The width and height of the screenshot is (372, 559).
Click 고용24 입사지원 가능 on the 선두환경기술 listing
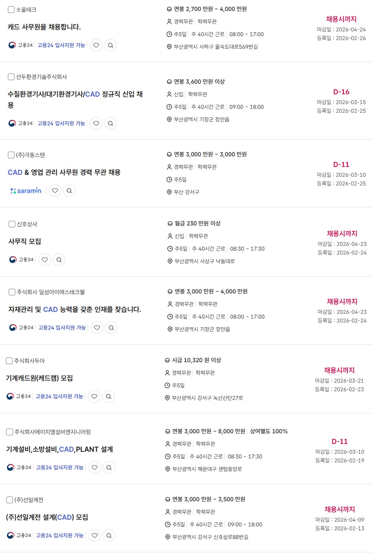pyautogui.click(x=61, y=123)
